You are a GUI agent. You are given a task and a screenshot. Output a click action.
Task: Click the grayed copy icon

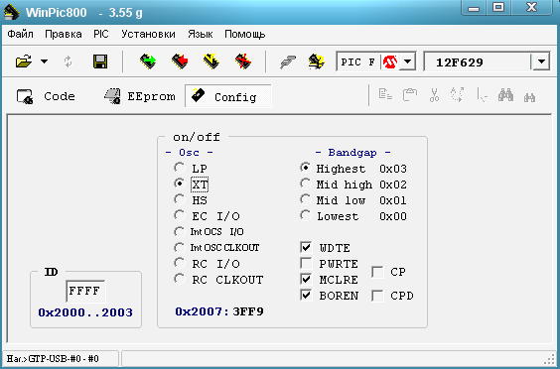point(385,95)
